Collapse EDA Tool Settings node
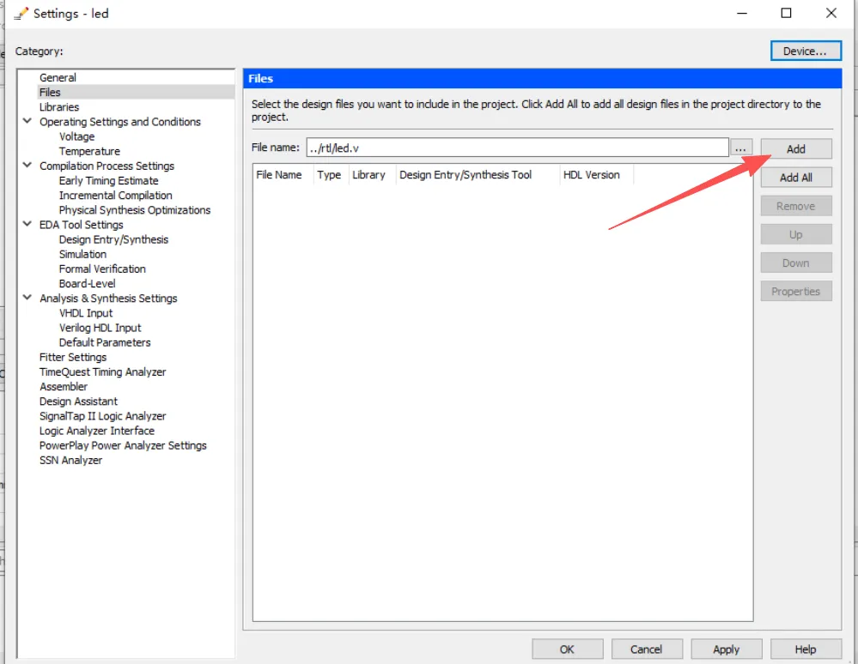Image resolution: width=858 pixels, height=664 pixels. (x=27, y=224)
